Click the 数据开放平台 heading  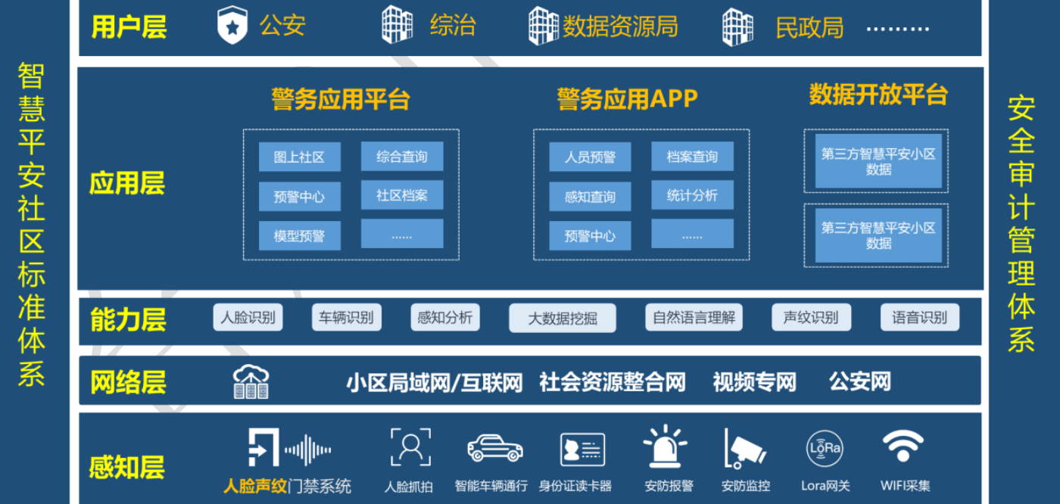[878, 95]
